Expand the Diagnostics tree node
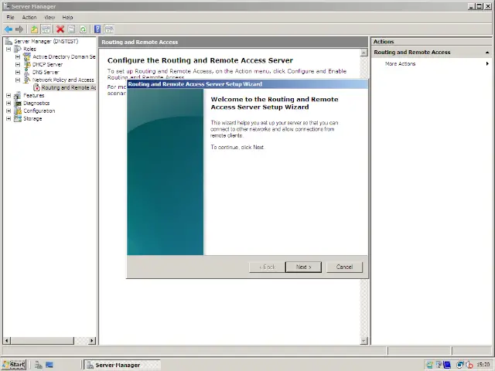495x371 pixels. pos(9,103)
